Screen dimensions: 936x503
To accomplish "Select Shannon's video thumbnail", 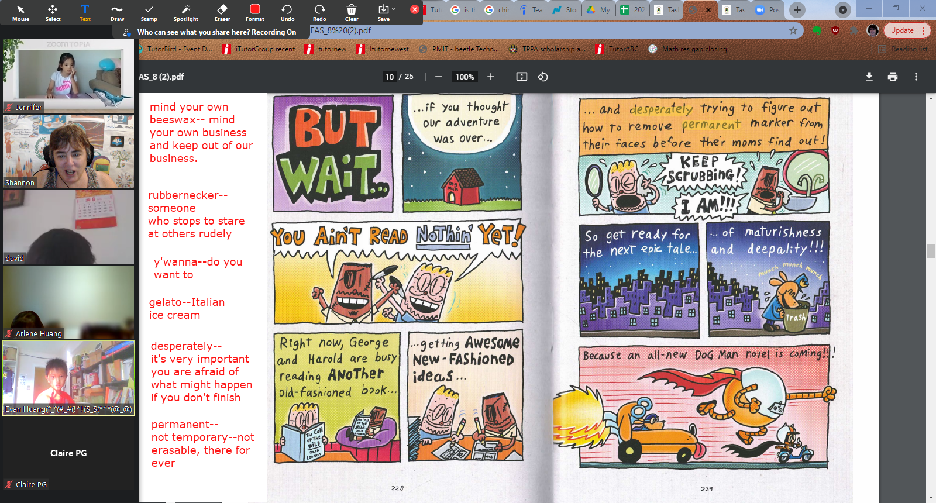I will tap(68, 151).
